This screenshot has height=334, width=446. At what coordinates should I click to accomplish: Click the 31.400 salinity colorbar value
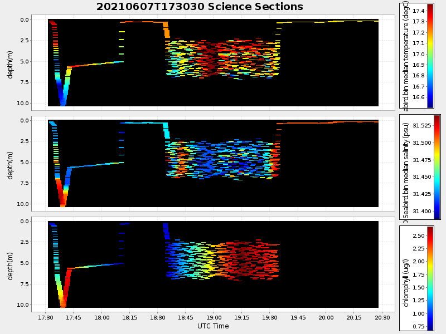tap(422, 211)
